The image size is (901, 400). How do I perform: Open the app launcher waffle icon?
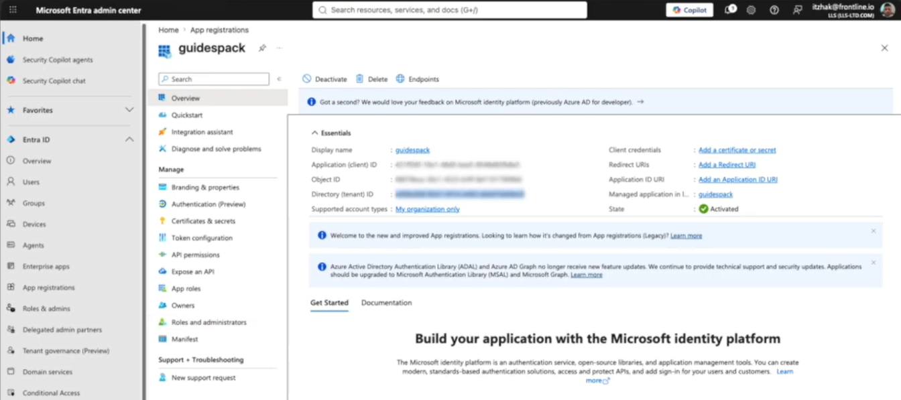coord(13,10)
